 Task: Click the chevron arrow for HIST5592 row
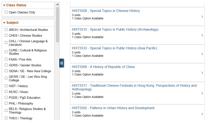click(202, 114)
